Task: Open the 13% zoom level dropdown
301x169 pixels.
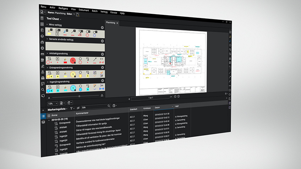Action: [52, 103]
